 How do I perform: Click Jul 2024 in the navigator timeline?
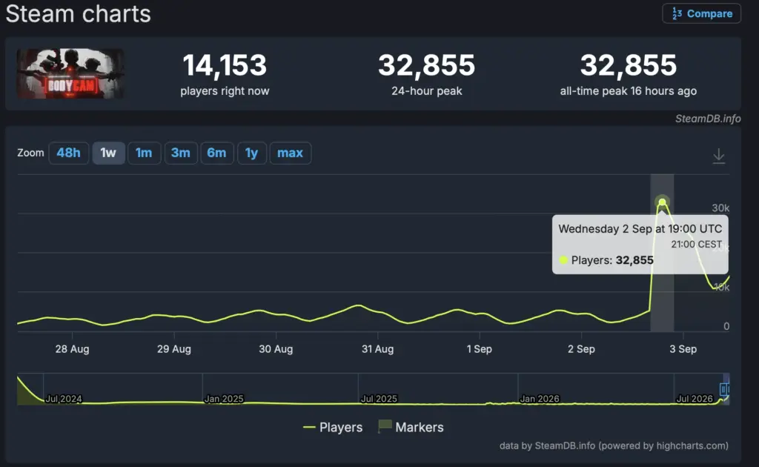64,399
